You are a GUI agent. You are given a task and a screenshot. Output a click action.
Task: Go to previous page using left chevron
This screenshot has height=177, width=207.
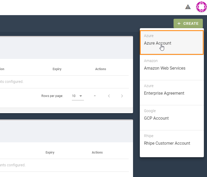[x=109, y=96]
